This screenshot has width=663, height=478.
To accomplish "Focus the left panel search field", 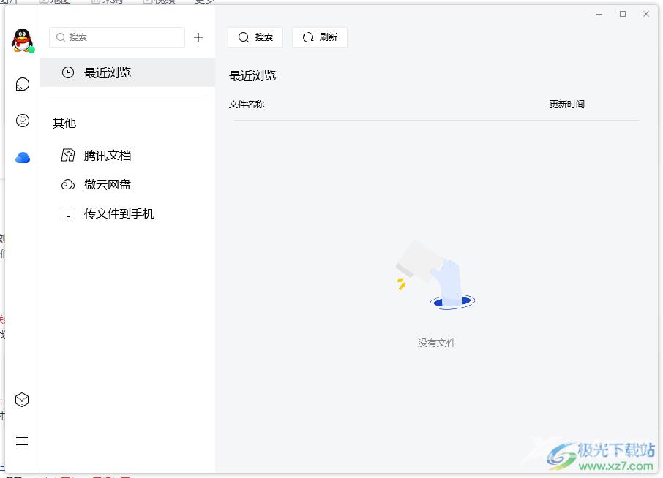I will pyautogui.click(x=117, y=37).
